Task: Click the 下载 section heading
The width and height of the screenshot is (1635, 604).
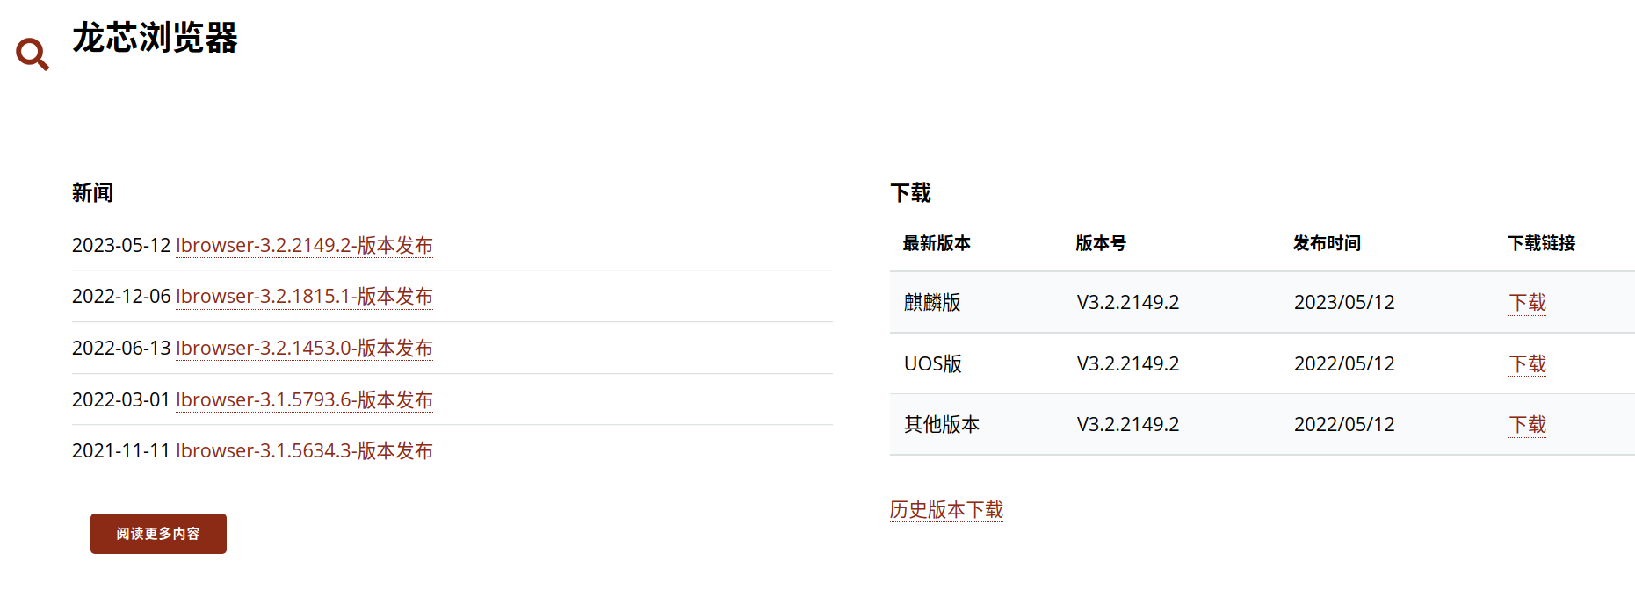Action: (910, 193)
